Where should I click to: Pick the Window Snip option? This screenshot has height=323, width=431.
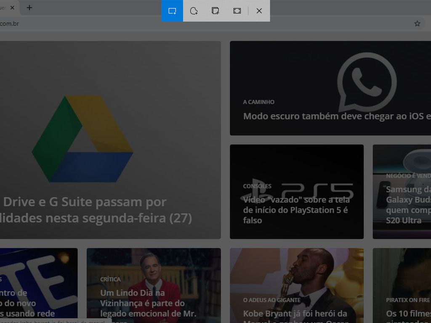(215, 11)
